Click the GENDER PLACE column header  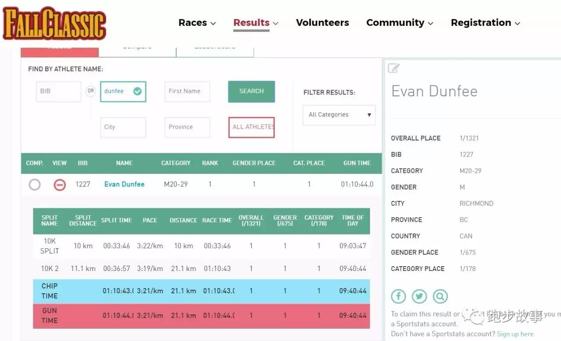pos(254,163)
